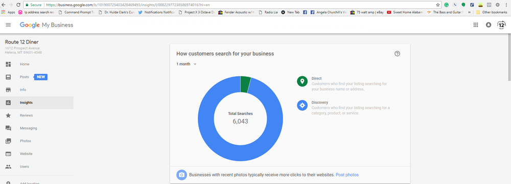Open the Twitter Notifications bookmark

157,12
